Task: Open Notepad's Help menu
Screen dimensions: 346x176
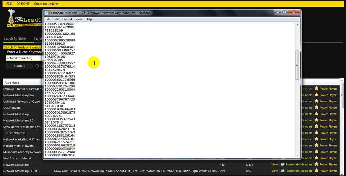Action: tap(89, 19)
